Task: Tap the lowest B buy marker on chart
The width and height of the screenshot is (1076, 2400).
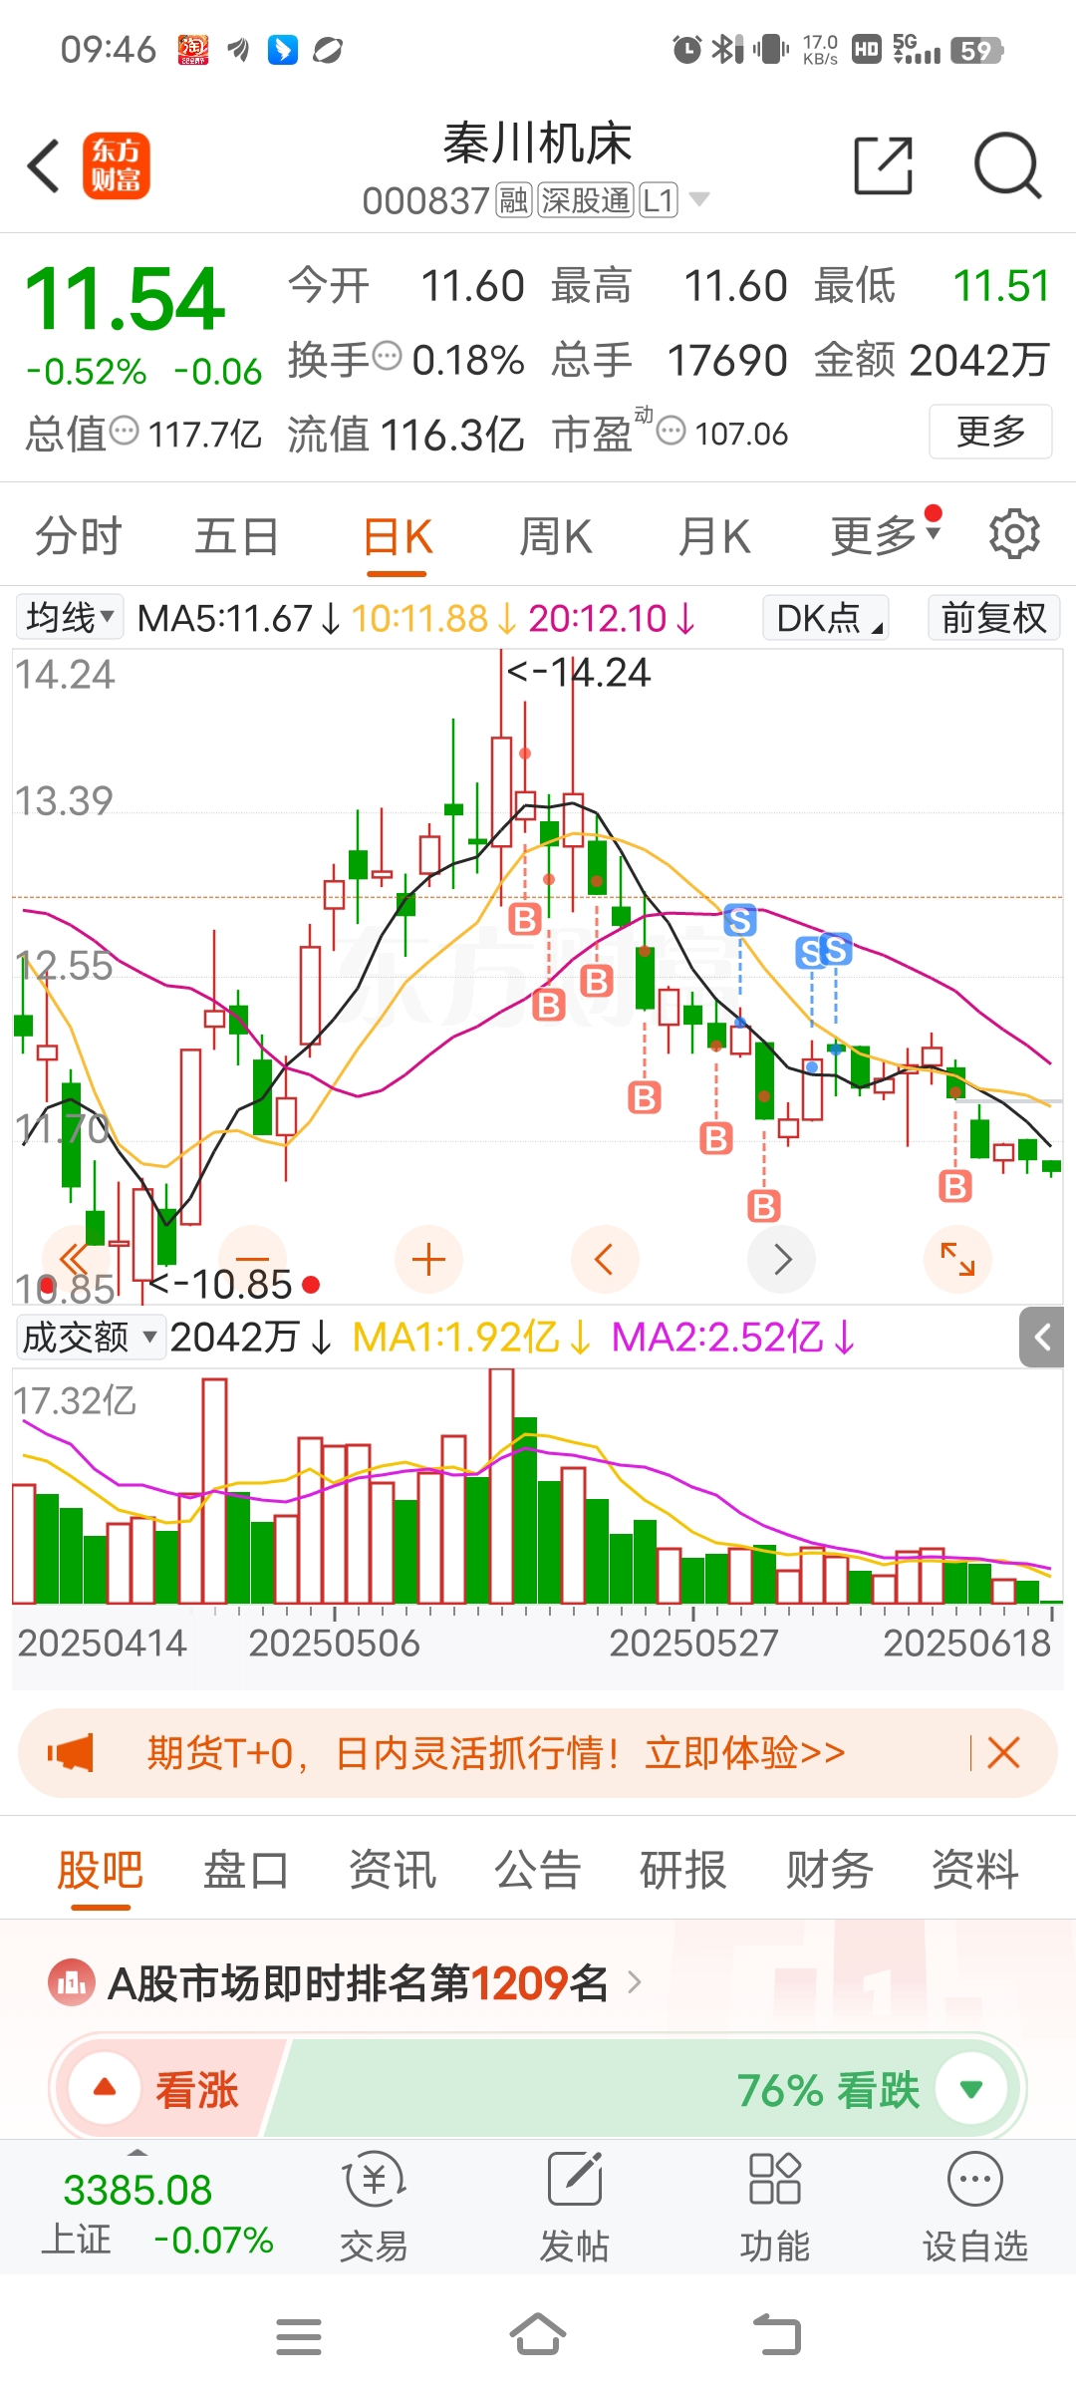Action: [764, 1206]
